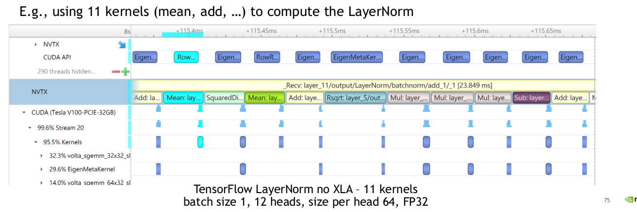Select the '290 threads hidden...' row

pyautogui.click(x=66, y=72)
